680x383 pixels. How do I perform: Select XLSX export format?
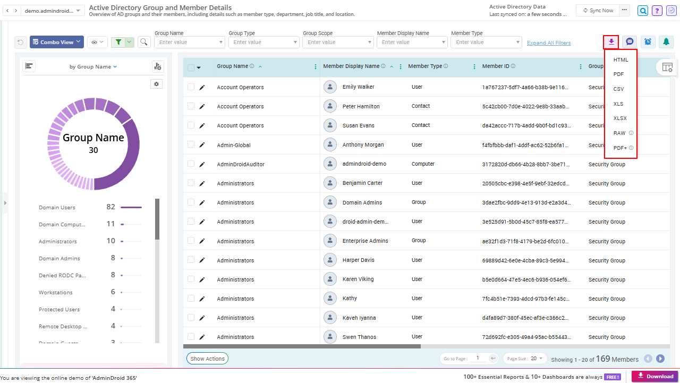tap(620, 118)
